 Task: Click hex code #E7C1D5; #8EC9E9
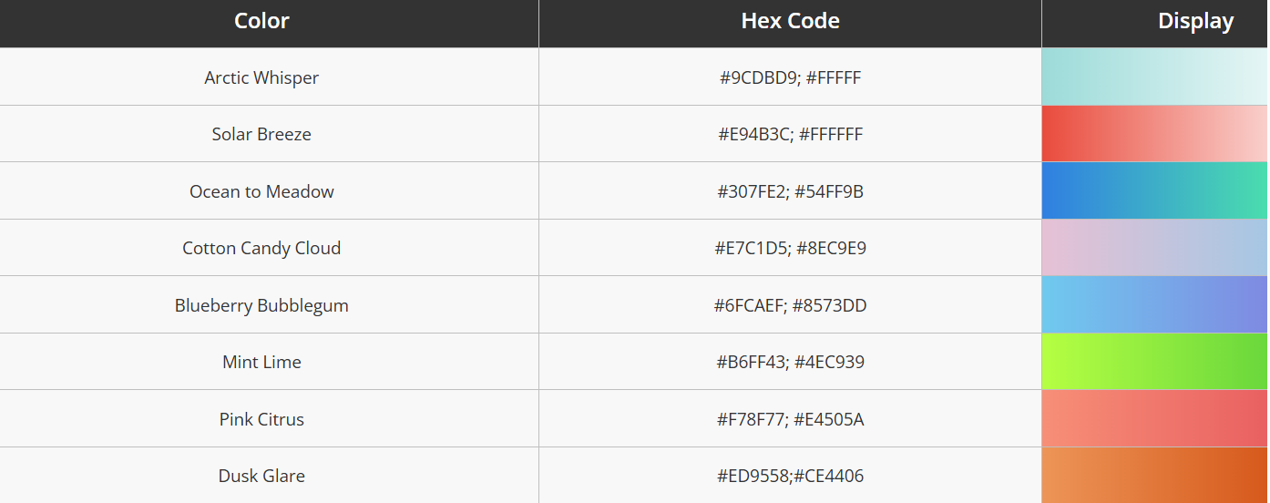pyautogui.click(x=790, y=248)
